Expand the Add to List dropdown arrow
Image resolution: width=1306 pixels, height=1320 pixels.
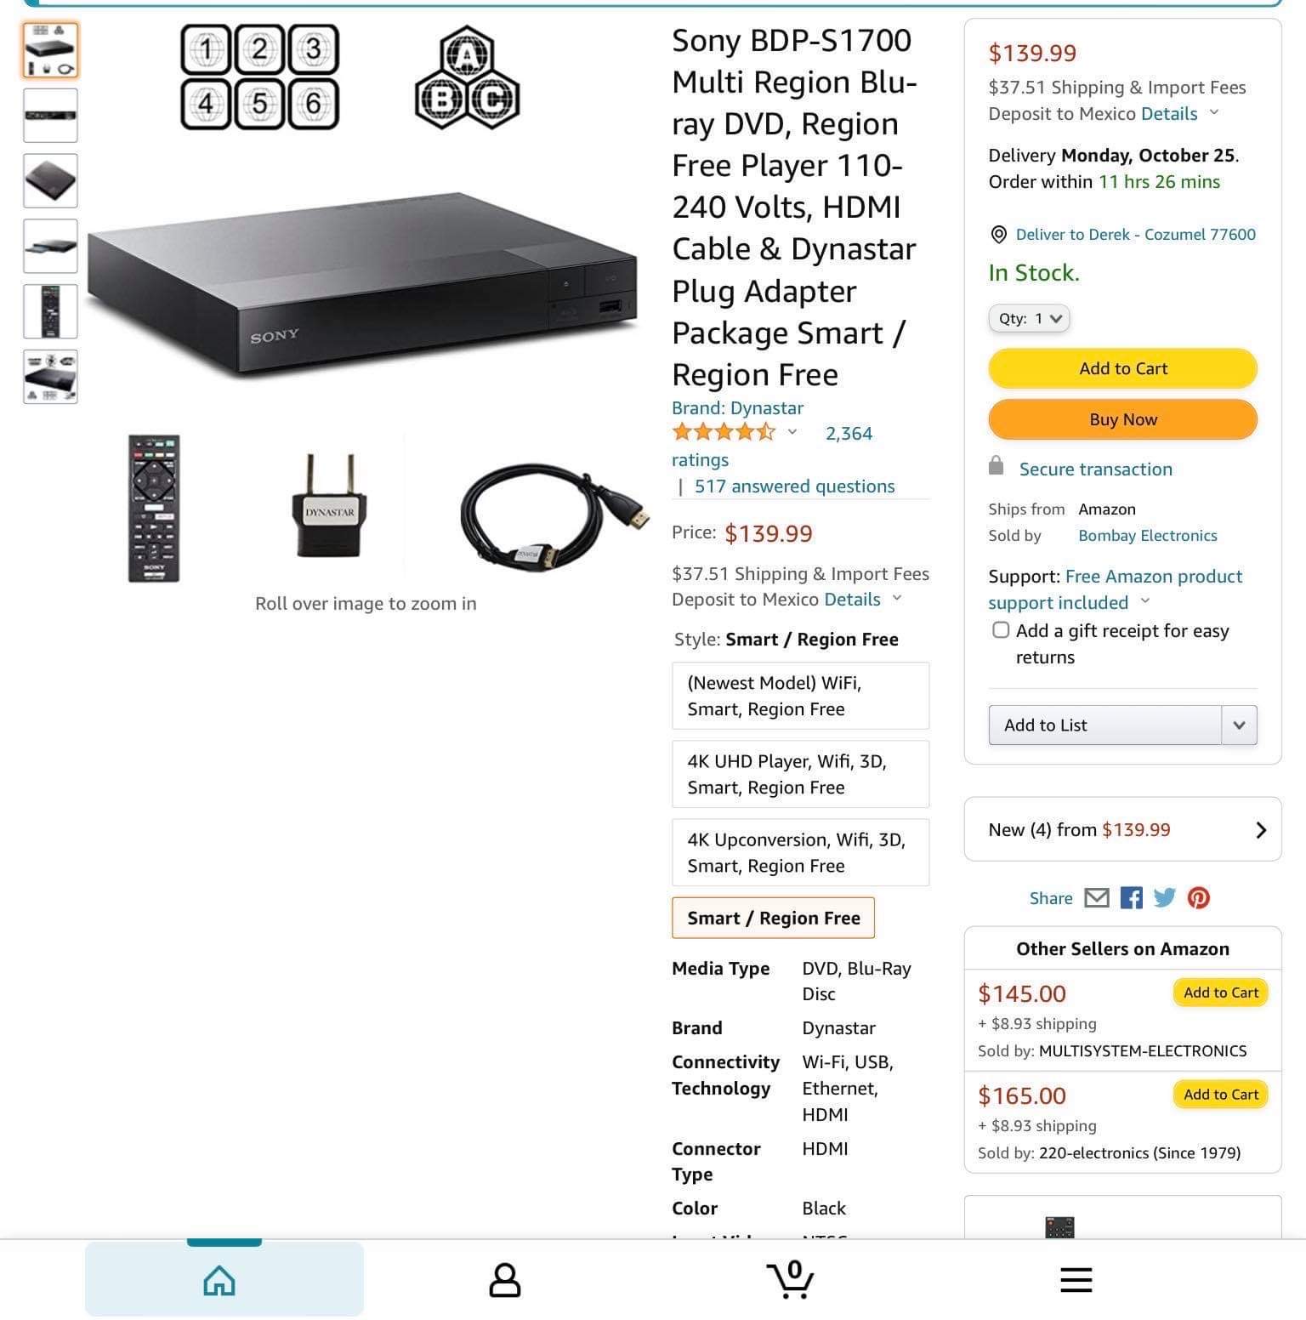click(1239, 725)
